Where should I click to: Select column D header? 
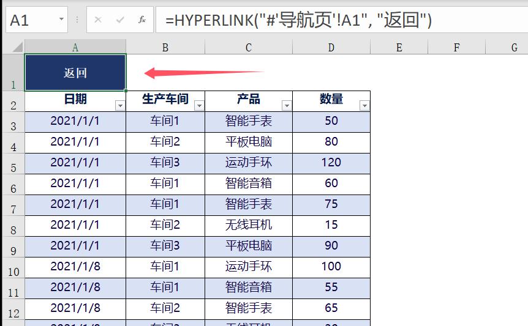point(331,47)
